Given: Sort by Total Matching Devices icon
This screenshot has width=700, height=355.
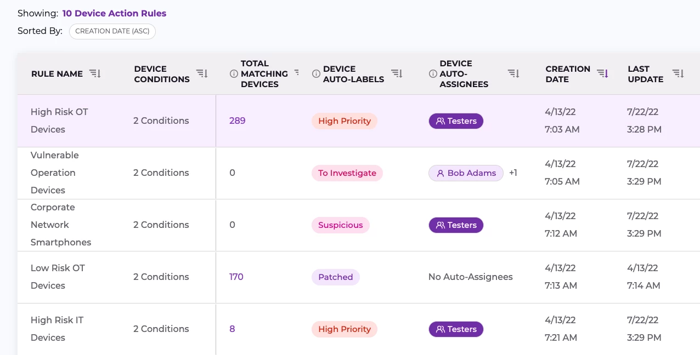Looking at the screenshot, I should (297, 72).
